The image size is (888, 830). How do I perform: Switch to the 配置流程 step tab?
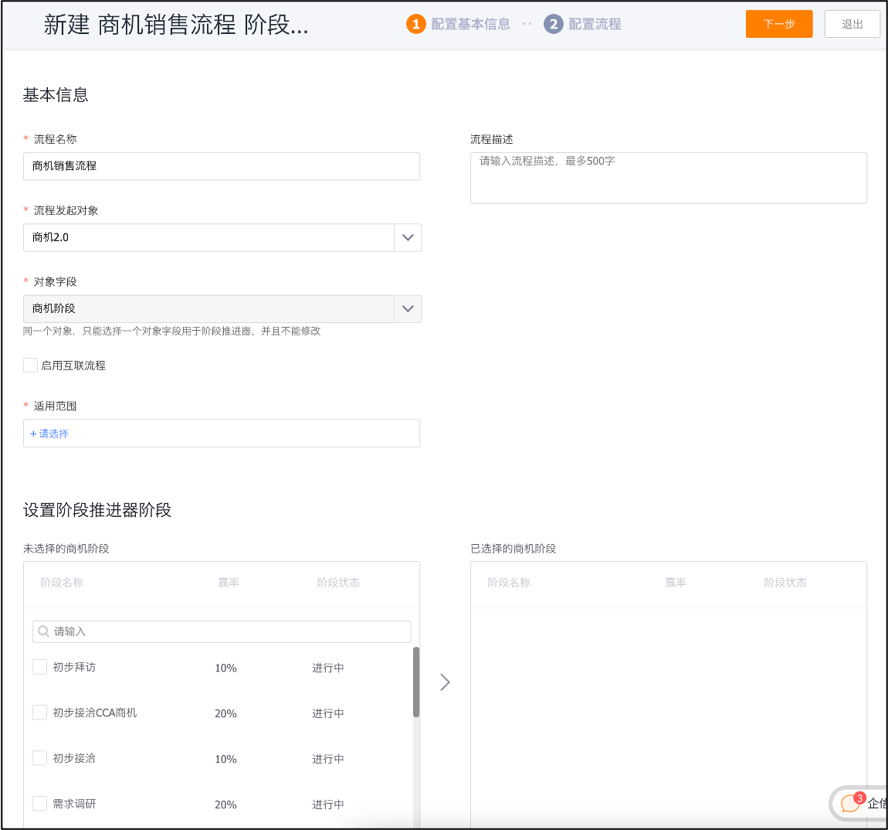click(595, 24)
